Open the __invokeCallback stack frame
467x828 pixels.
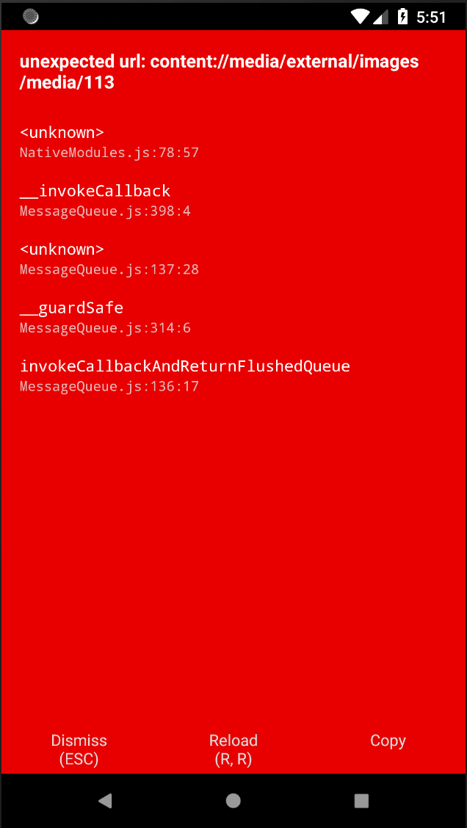pyautogui.click(x=95, y=190)
